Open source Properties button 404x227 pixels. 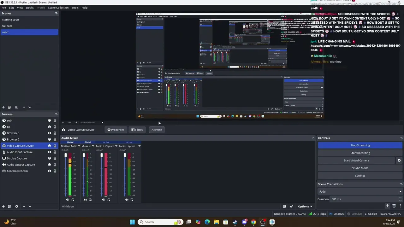click(x=116, y=130)
